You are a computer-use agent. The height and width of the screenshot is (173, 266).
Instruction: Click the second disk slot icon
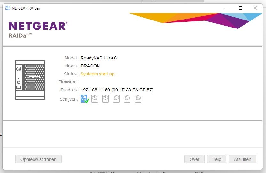[95, 98]
